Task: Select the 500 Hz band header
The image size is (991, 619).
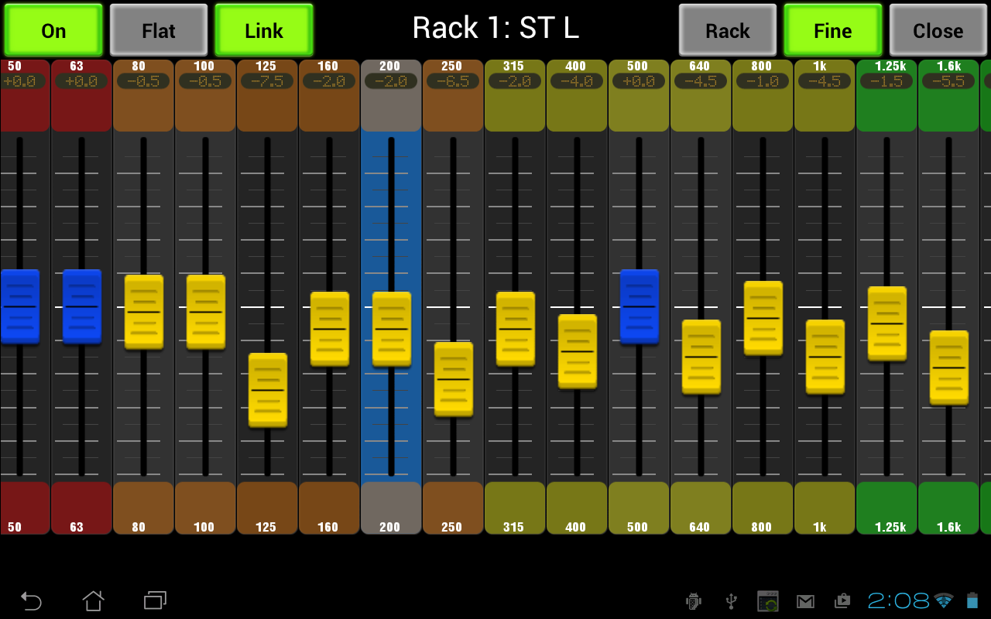Action: (639, 95)
